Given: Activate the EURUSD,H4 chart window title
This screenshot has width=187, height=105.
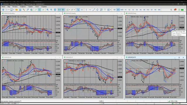Looking at the screenshot, I should click(x=8, y=57).
